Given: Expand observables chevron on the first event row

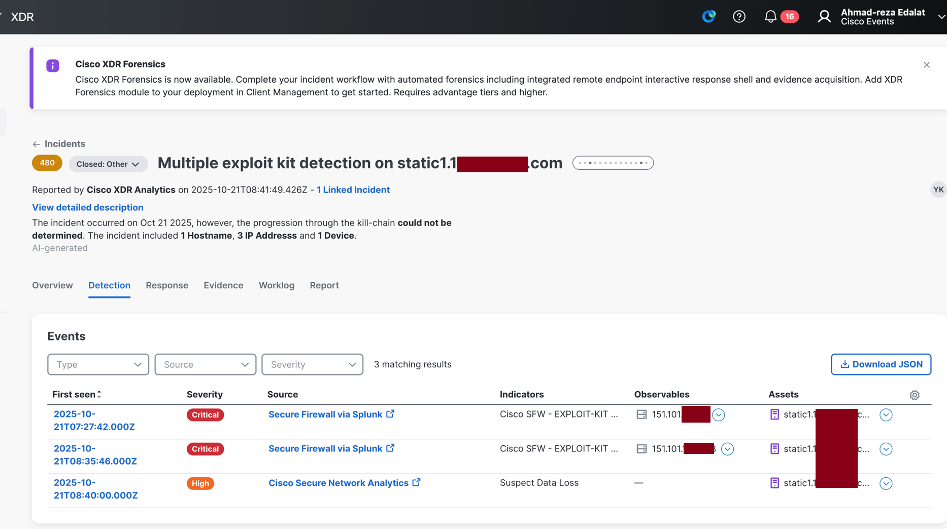Looking at the screenshot, I should click(718, 414).
